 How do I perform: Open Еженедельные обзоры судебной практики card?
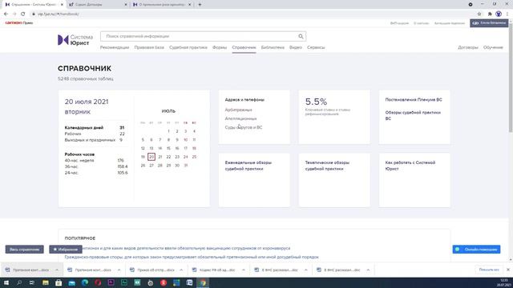click(x=254, y=180)
